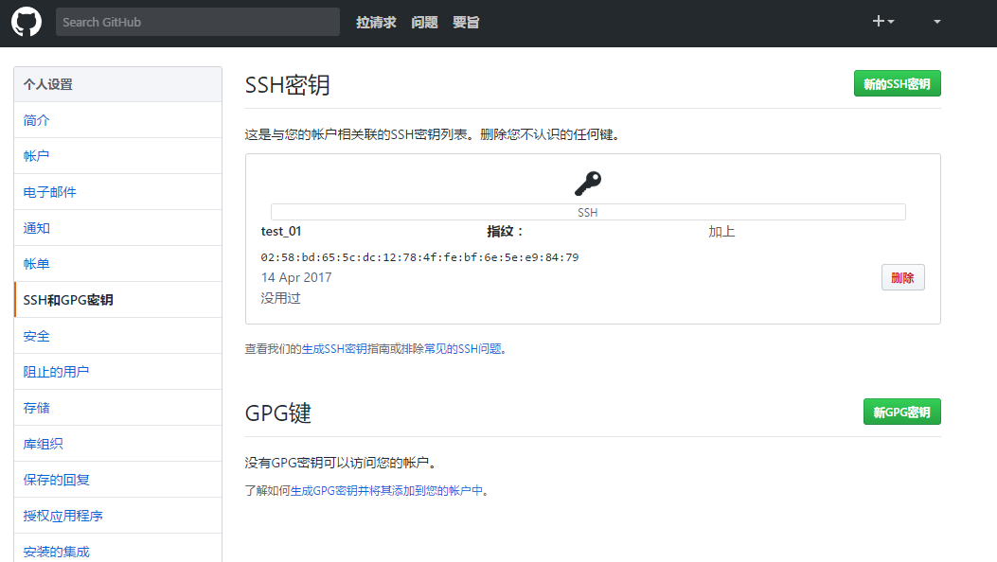Select 授权应用程序 in the sidebar
This screenshot has height=562, width=997.
[64, 516]
